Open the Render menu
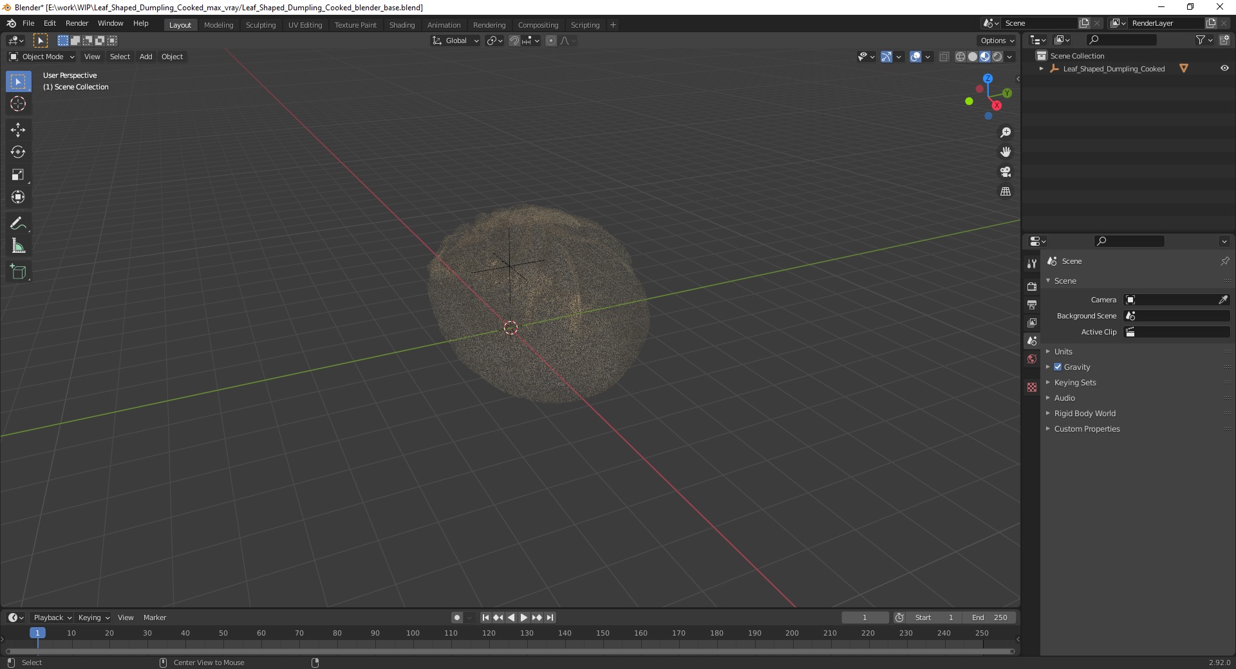Image resolution: width=1236 pixels, height=669 pixels. pyautogui.click(x=77, y=23)
